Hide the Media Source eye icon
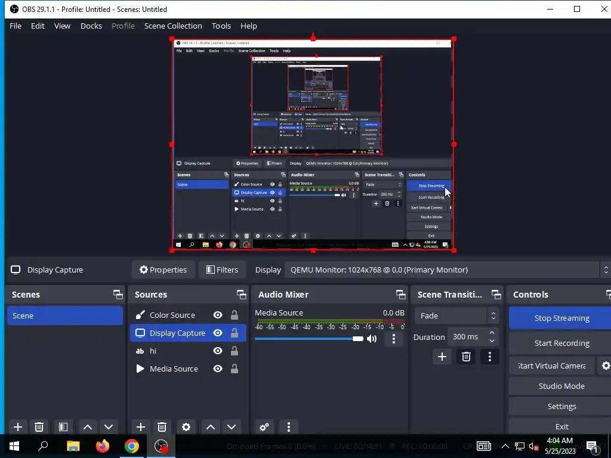 (x=218, y=369)
